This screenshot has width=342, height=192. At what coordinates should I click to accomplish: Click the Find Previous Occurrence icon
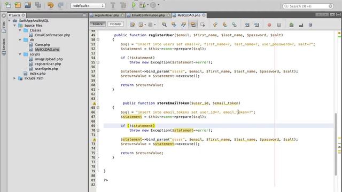pos(174,25)
